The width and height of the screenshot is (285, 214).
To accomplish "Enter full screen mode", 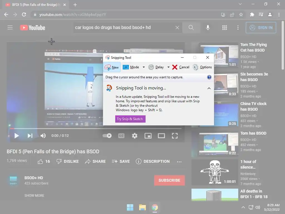I will tap(175, 136).
